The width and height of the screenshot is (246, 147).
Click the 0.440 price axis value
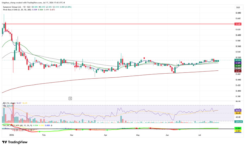coord(238,80)
